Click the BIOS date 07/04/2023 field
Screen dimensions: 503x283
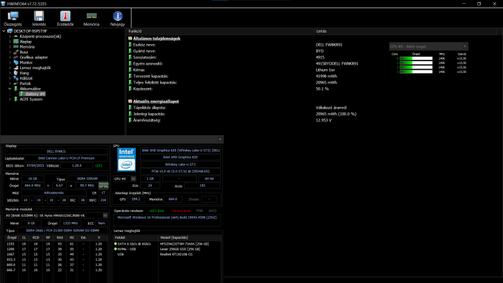coord(35,166)
